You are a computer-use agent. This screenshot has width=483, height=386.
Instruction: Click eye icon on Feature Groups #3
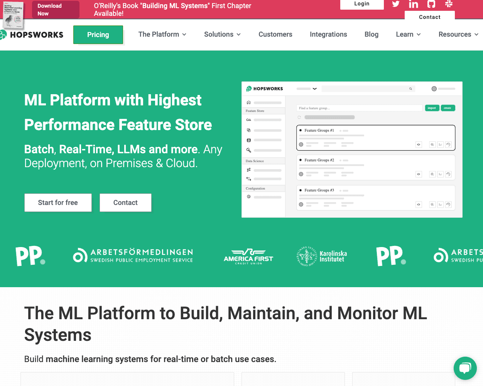coord(419,204)
